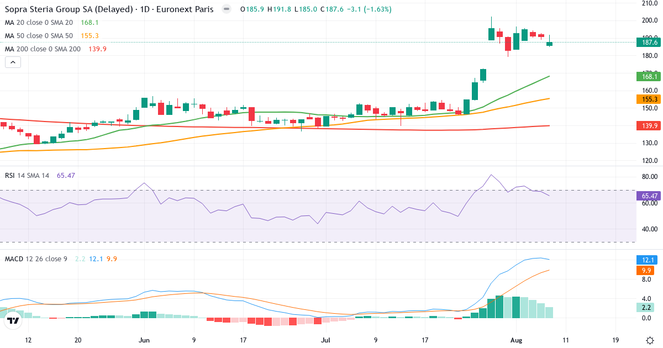The height and width of the screenshot is (348, 663).
Task: Click the open price O185.9
Action: tap(252, 9)
